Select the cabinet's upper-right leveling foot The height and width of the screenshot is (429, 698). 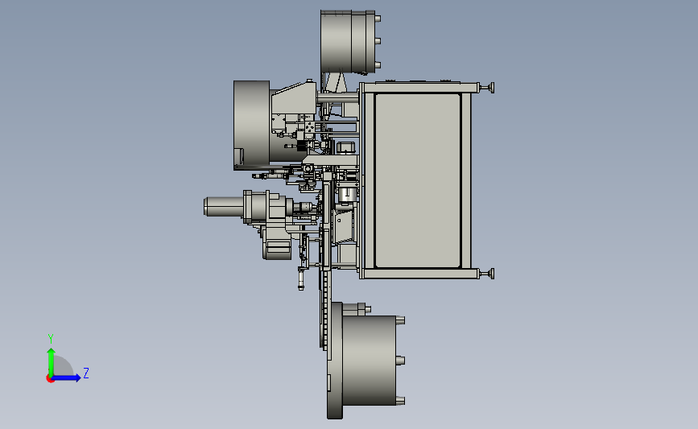click(x=486, y=88)
